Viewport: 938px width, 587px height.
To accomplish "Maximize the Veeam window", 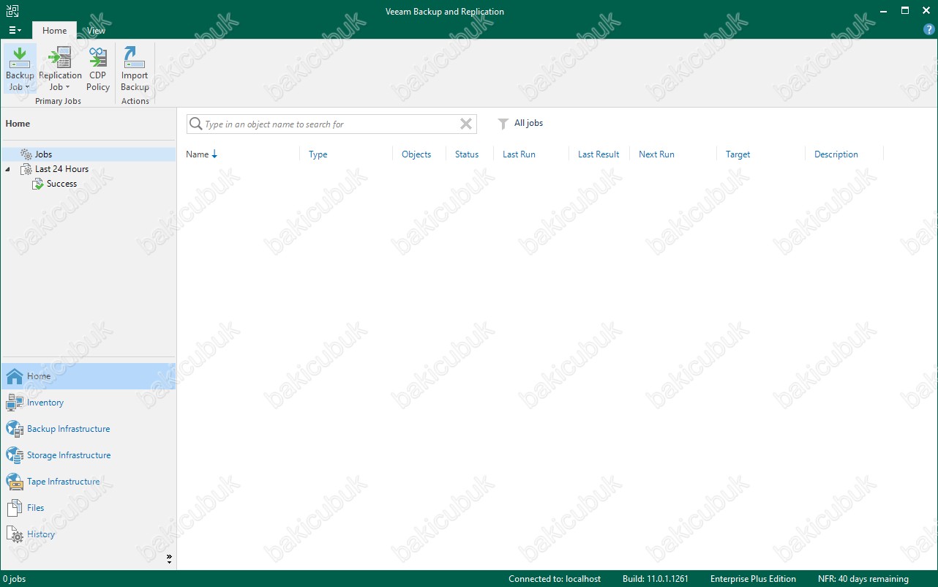I will click(905, 11).
